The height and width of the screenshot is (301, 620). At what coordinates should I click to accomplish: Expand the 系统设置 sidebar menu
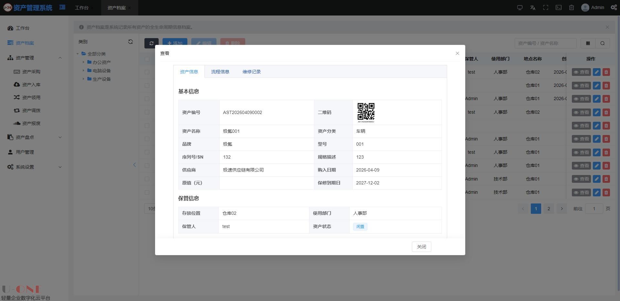[60, 167]
